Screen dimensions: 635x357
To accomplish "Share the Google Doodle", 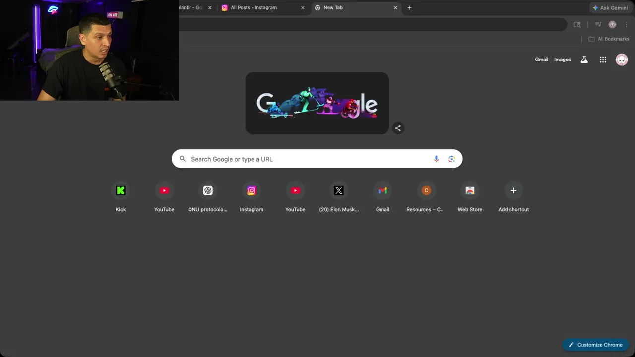I will (x=398, y=128).
